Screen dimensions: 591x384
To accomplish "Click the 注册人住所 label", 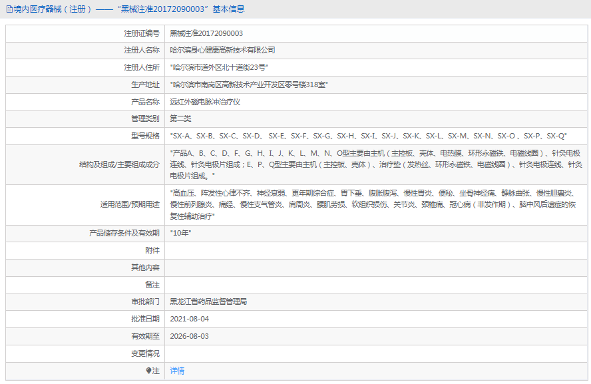I will [142, 67].
